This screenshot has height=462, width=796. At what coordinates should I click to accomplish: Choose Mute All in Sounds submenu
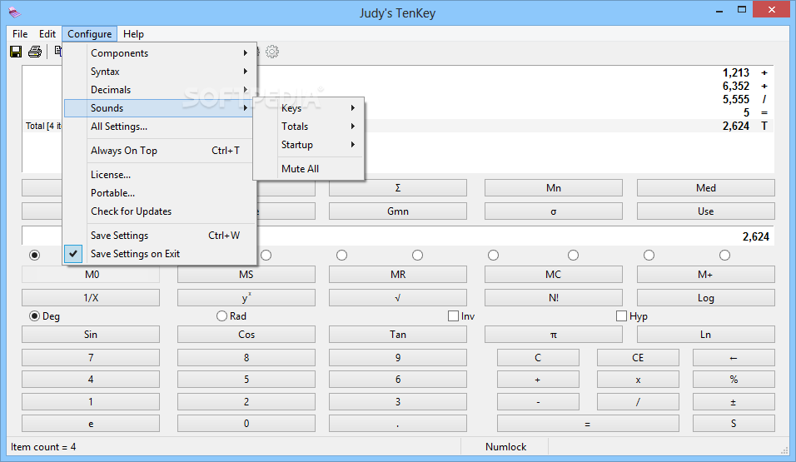click(x=309, y=168)
